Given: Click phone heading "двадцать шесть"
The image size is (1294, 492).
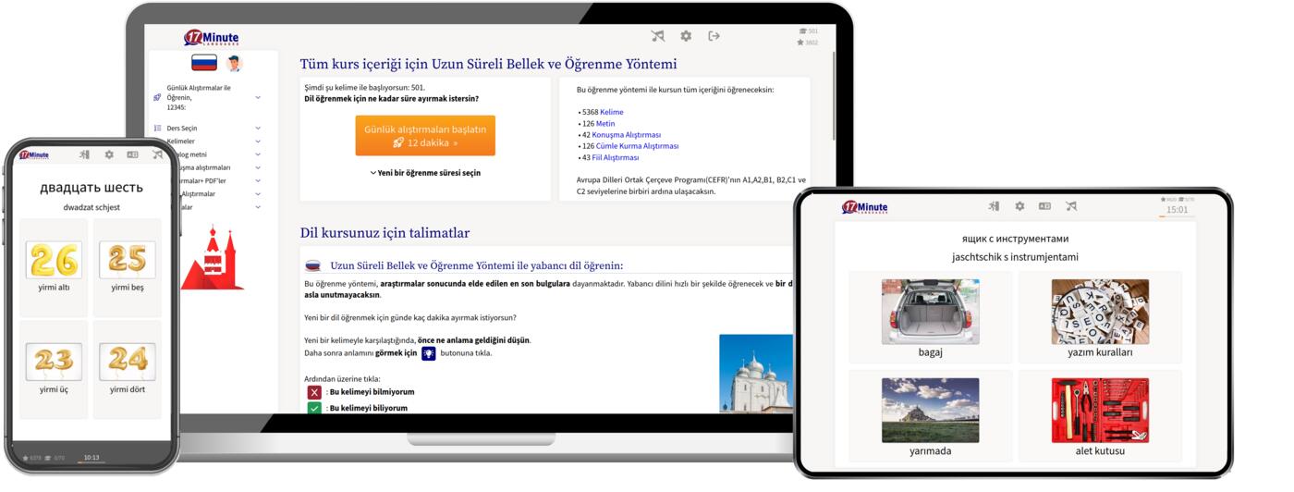Looking at the screenshot, I should (x=91, y=188).
